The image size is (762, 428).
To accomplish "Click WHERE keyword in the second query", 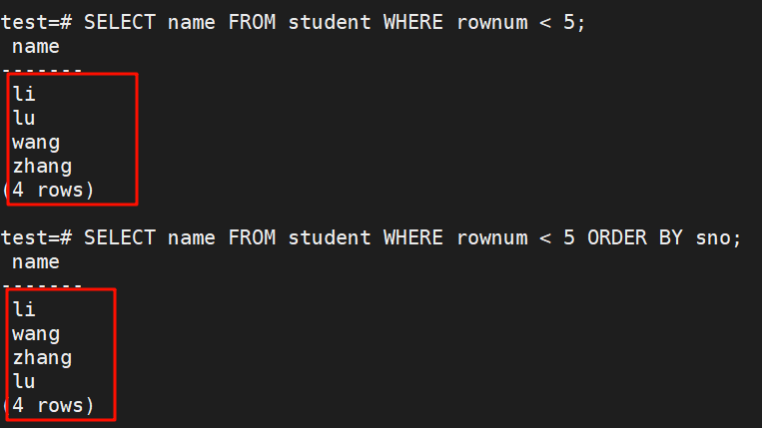I will tap(413, 237).
